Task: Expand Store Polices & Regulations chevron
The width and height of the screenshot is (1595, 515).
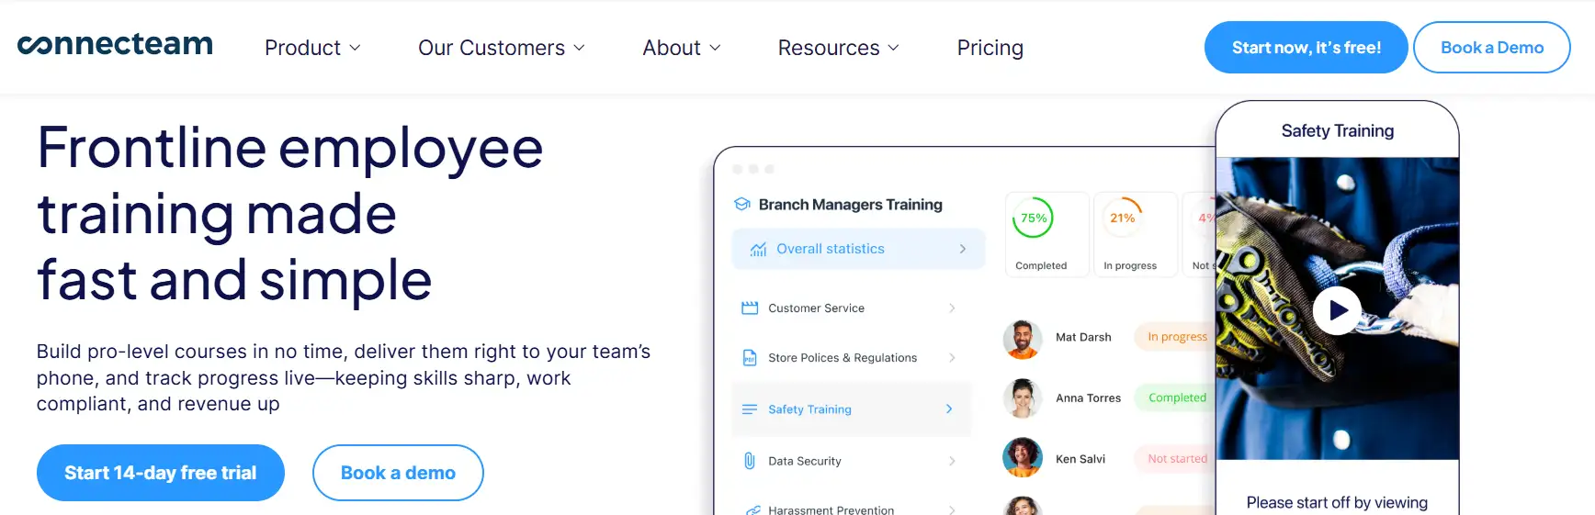Action: (952, 358)
